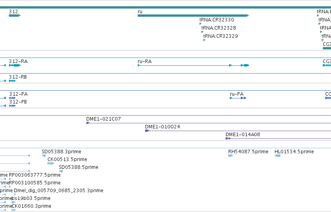
Task: Click the SD05388.3prime EST arrow
Action: [44, 156]
